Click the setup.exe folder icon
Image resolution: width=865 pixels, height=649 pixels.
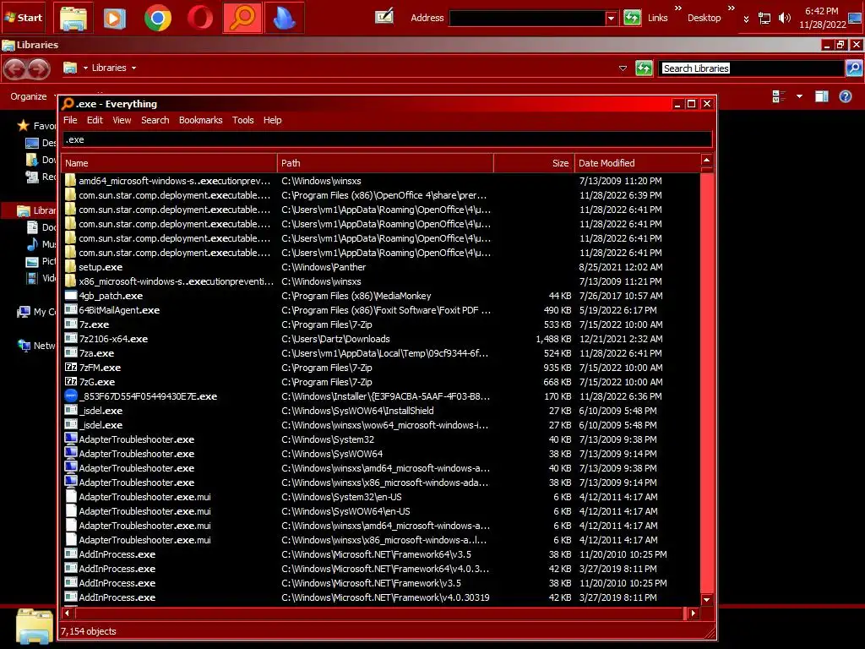(x=71, y=266)
